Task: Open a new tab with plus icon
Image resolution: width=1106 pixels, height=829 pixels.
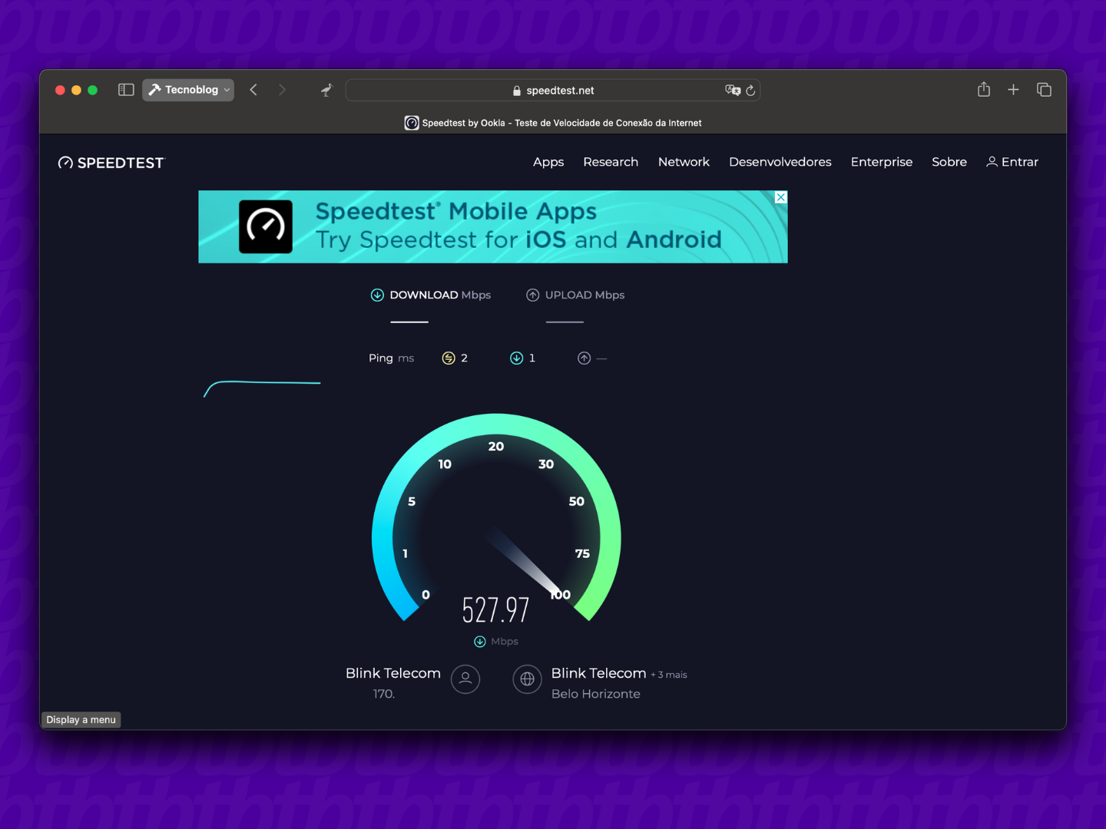Action: click(x=1013, y=90)
